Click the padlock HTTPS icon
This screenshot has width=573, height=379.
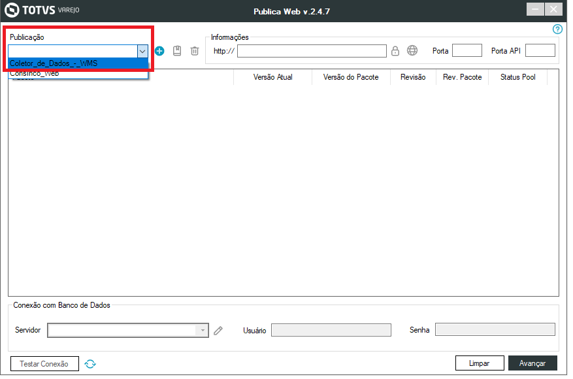coord(395,51)
